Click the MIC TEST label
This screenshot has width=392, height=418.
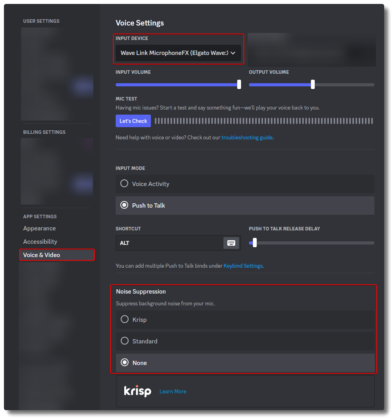(x=126, y=99)
